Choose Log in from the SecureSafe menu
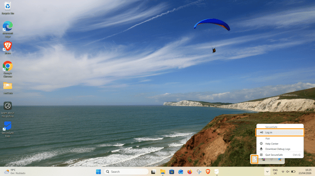Screen dimensions: 315x176 280,132
